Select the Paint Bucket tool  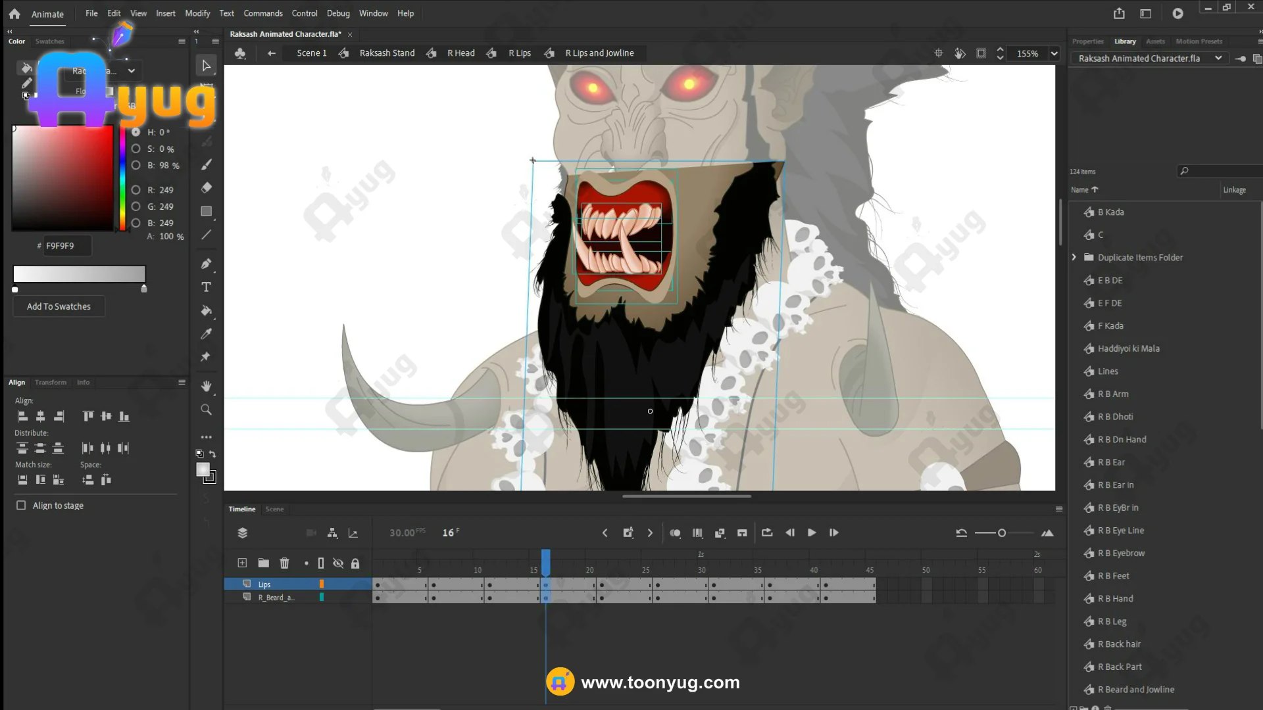206,310
